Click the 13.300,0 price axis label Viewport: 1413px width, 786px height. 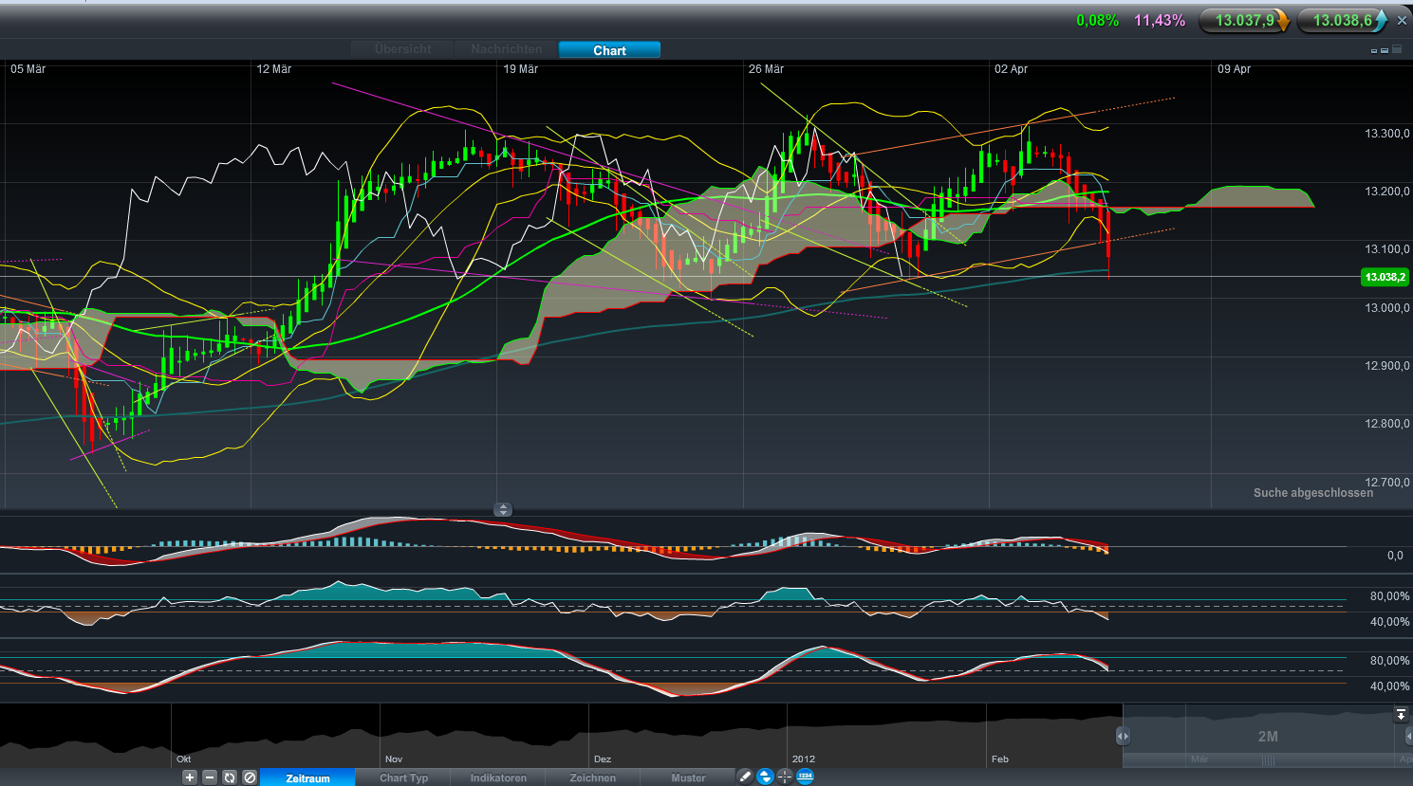(x=1387, y=134)
